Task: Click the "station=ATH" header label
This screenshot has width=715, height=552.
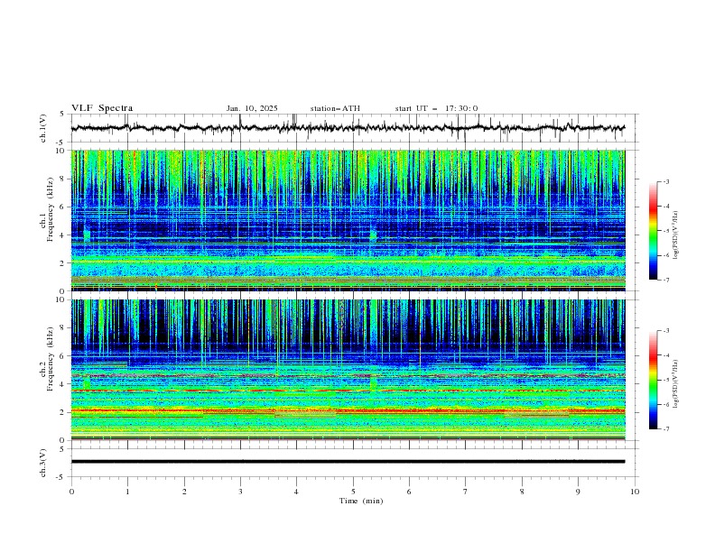Action: tap(335, 108)
